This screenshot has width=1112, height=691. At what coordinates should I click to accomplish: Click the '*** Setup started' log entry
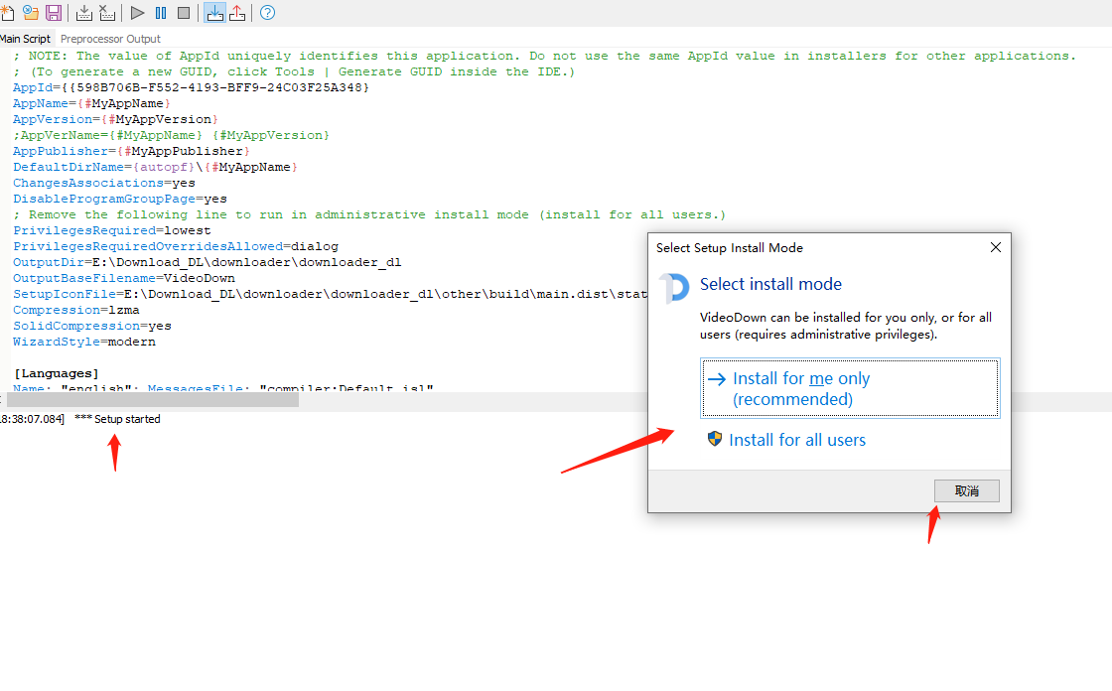click(x=118, y=419)
